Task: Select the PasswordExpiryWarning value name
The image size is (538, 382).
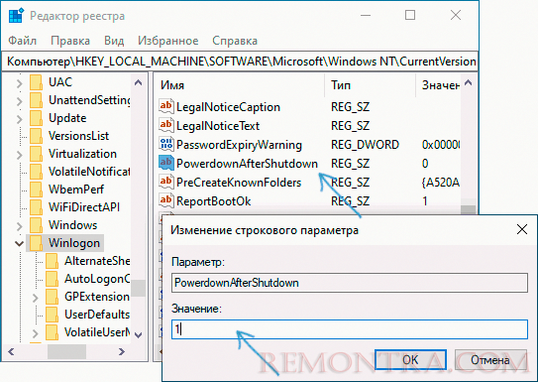Action: coord(239,145)
